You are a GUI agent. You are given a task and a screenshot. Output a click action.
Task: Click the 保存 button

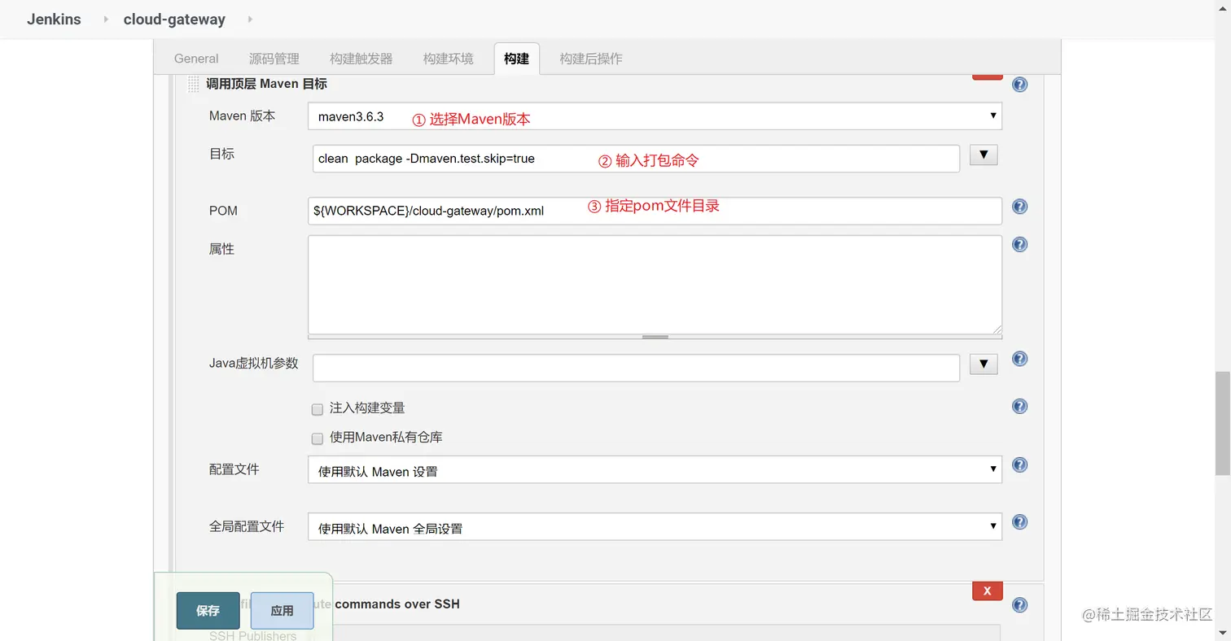pos(208,610)
